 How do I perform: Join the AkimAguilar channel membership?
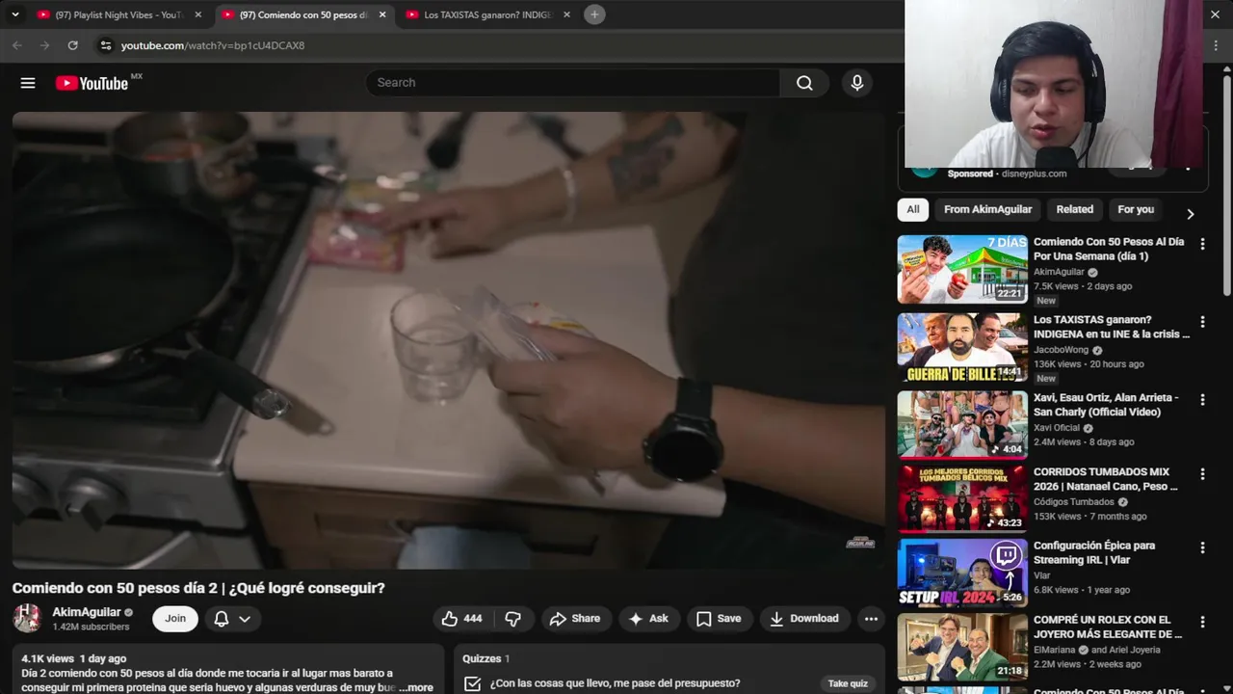pyautogui.click(x=175, y=619)
